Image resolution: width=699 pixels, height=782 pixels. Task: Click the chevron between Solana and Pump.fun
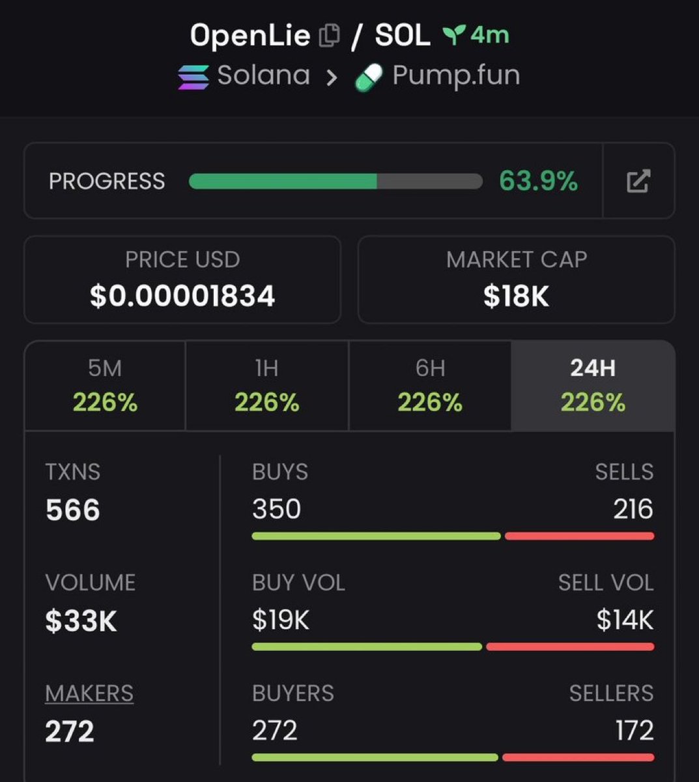(332, 78)
